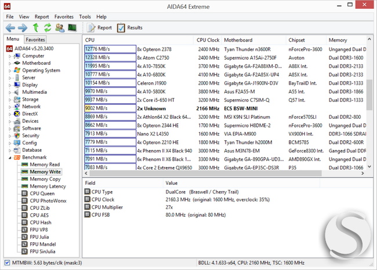Open the View menu
The width and height of the screenshot is (377, 270).
tap(24, 17)
